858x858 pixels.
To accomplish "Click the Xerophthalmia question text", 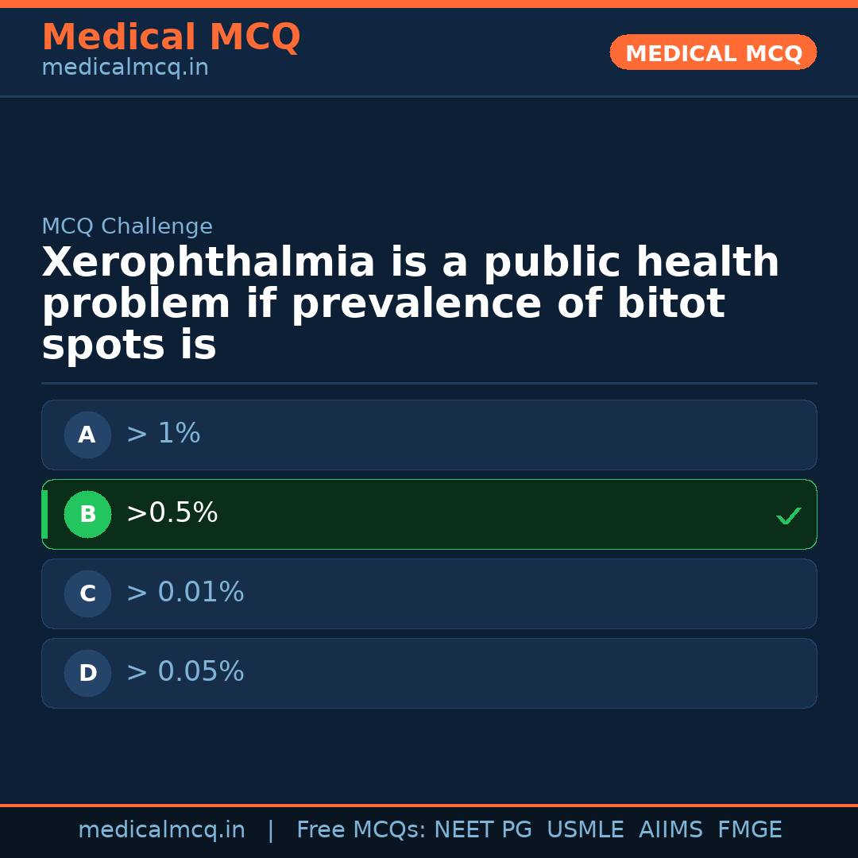I will (410, 304).
